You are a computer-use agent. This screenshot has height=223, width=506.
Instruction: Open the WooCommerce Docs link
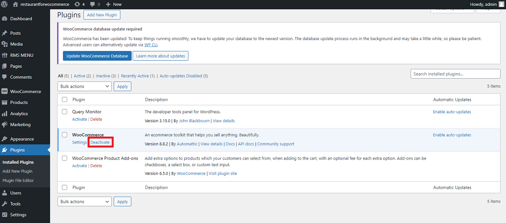click(x=230, y=144)
